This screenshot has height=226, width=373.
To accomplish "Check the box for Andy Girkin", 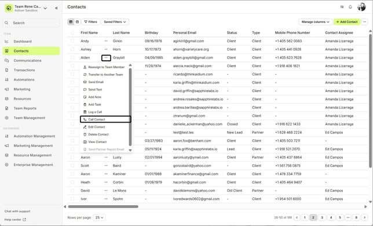I will [x=72, y=41].
